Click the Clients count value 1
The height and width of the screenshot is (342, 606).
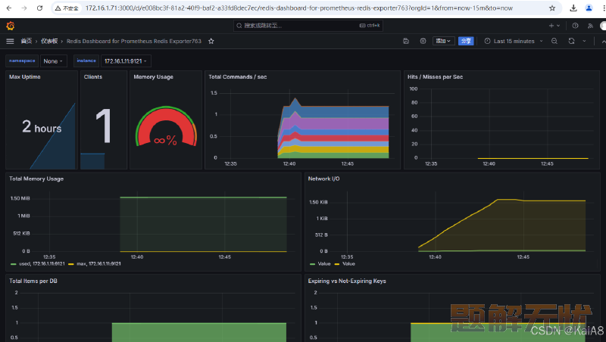pos(104,126)
